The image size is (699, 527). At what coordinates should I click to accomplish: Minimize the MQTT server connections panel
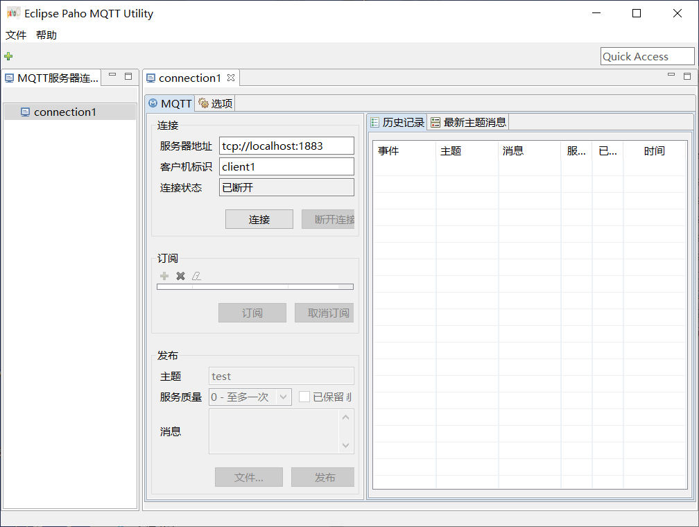tap(112, 76)
